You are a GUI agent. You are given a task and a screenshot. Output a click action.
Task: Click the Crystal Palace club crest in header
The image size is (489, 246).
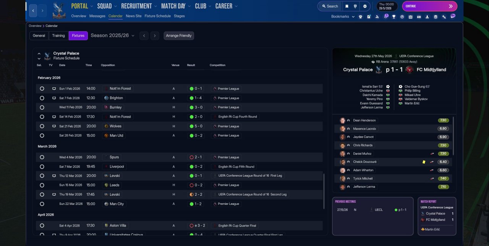coord(59,11)
